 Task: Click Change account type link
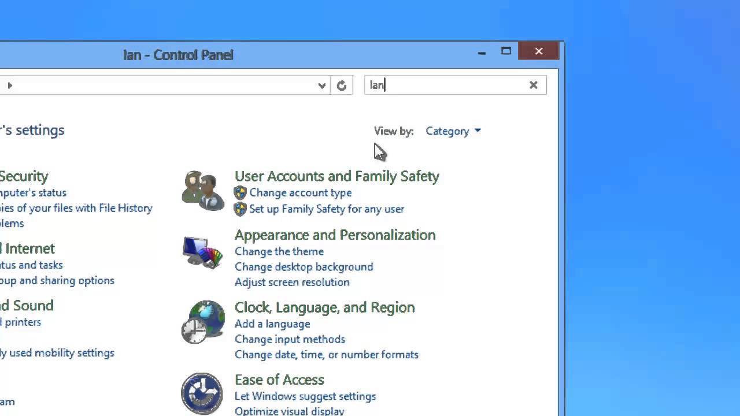(301, 193)
